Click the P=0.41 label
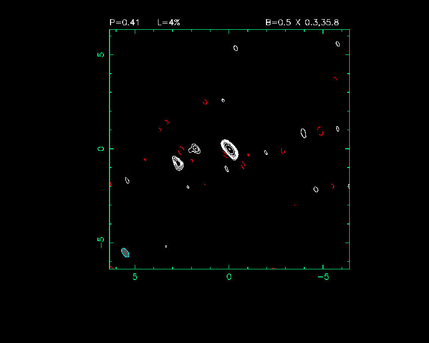This screenshot has width=429, height=343. 125,22
